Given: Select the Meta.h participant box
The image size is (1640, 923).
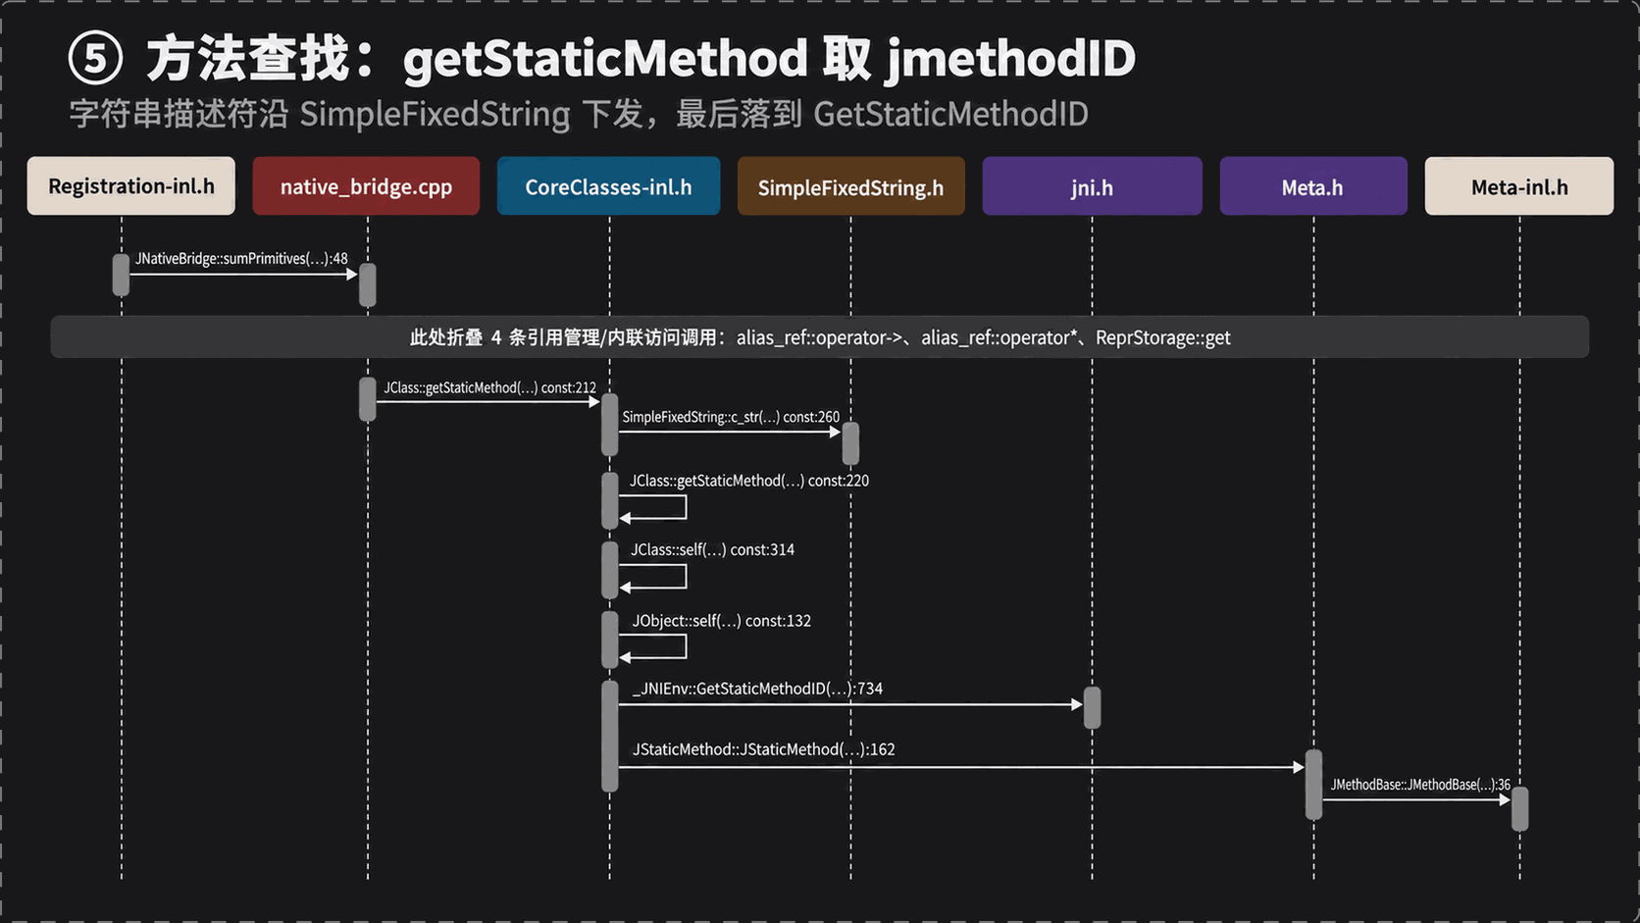Looking at the screenshot, I should tap(1313, 186).
